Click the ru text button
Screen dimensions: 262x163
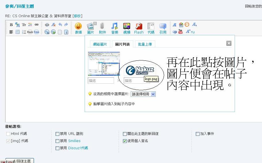tap(193, 32)
